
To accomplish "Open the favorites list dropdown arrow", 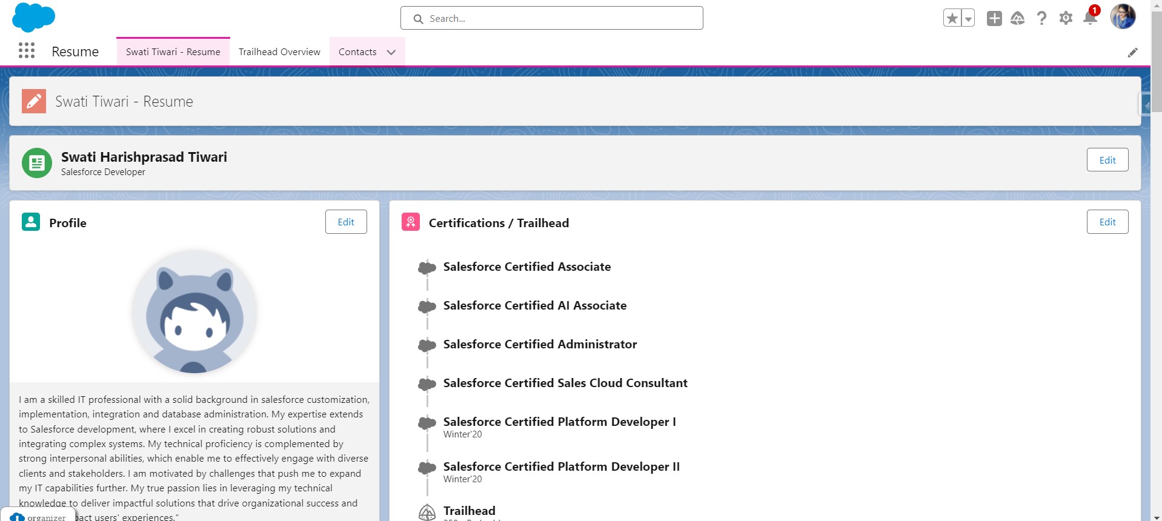I will pyautogui.click(x=968, y=18).
